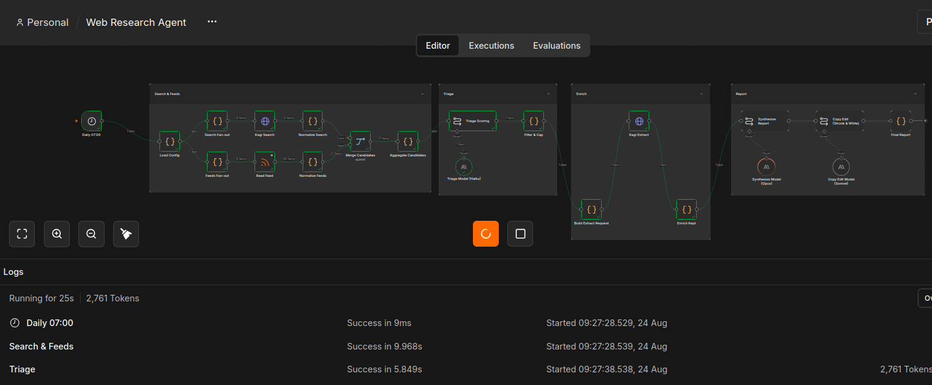Switch to the Executions tab

[x=492, y=46]
